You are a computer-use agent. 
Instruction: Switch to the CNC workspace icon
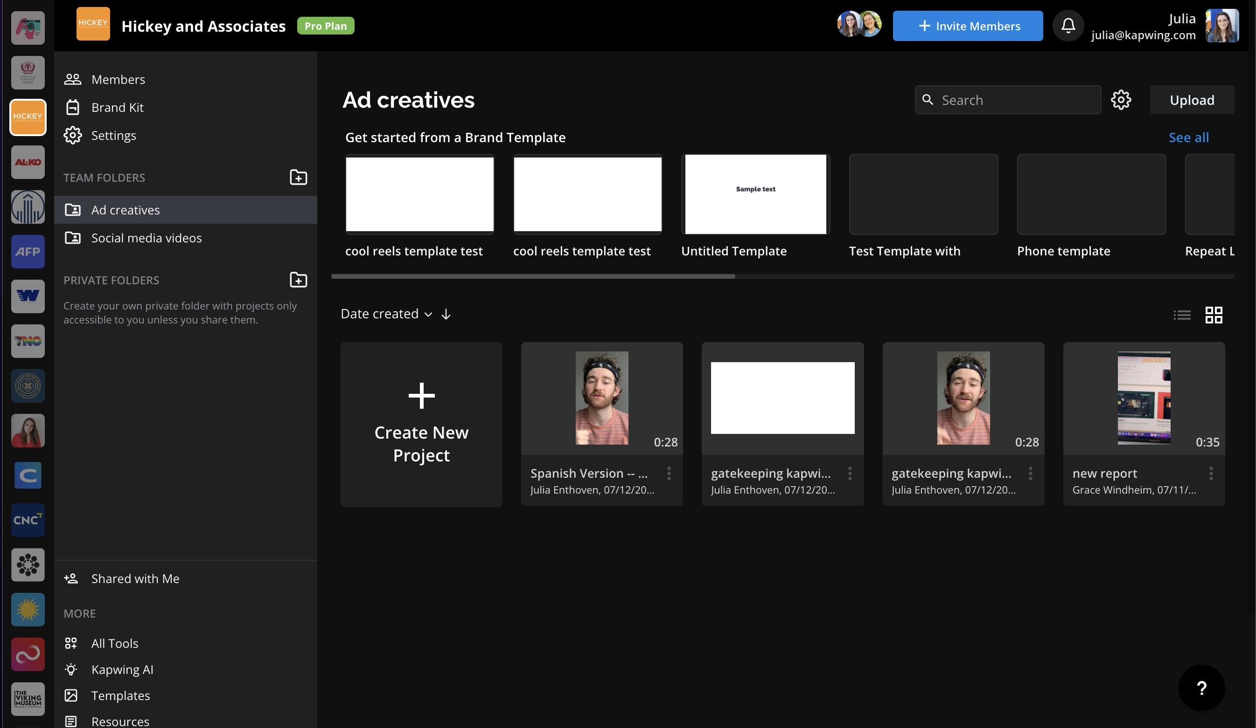point(28,520)
